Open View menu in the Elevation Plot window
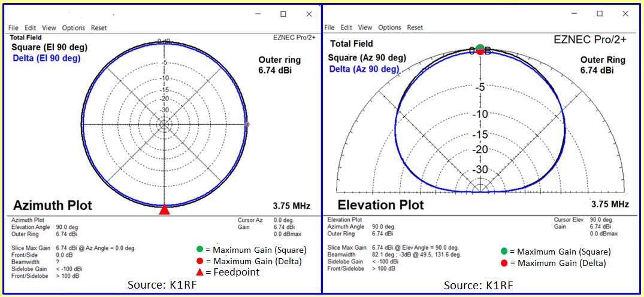 coord(365,27)
